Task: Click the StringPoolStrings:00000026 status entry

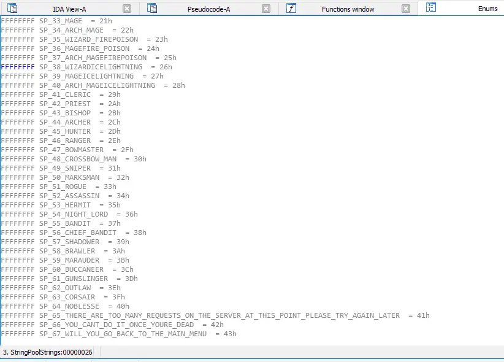Action: [48, 352]
